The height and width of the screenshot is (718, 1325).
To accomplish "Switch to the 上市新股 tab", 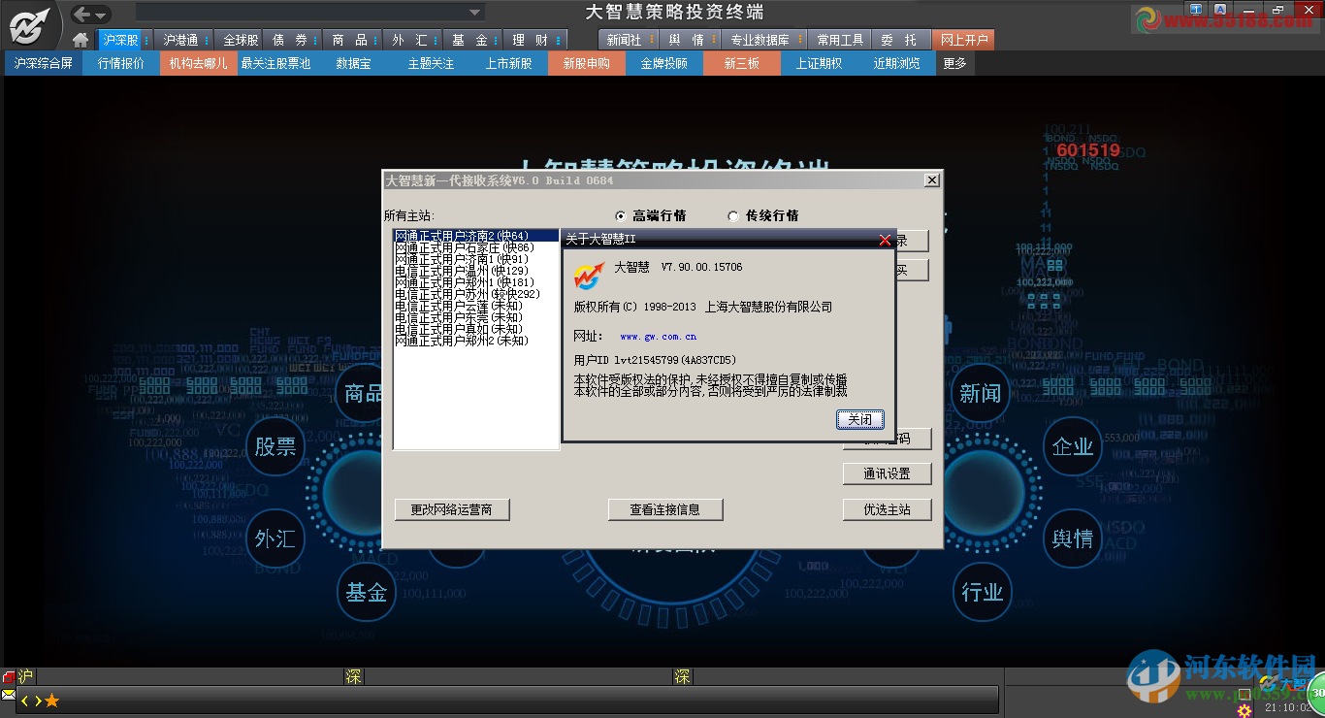I will (509, 63).
